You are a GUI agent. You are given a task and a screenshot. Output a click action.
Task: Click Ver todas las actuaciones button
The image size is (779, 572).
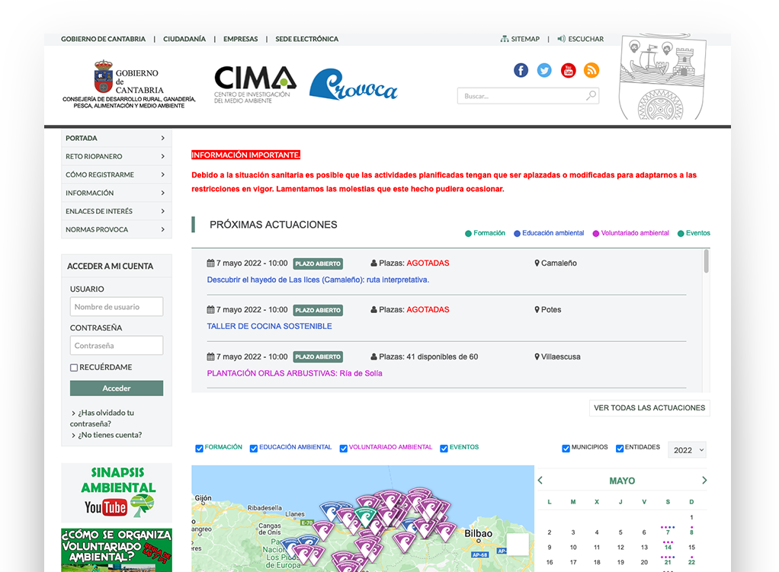(x=649, y=408)
